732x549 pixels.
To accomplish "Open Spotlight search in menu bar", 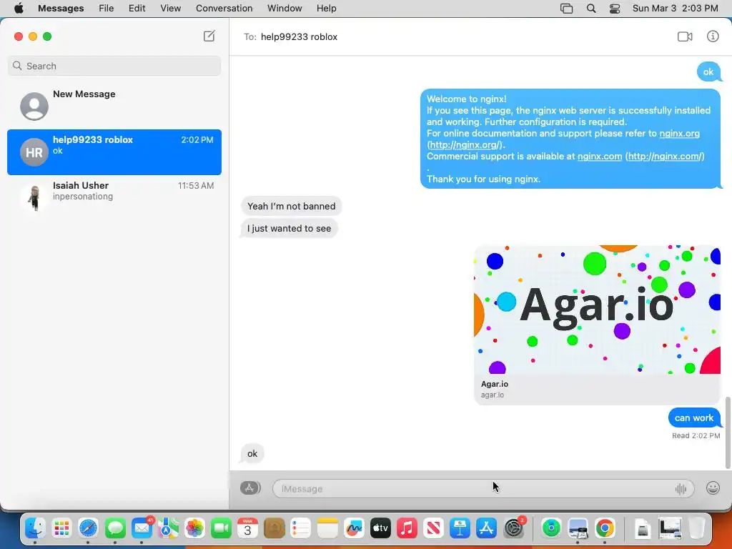I will pos(591,9).
